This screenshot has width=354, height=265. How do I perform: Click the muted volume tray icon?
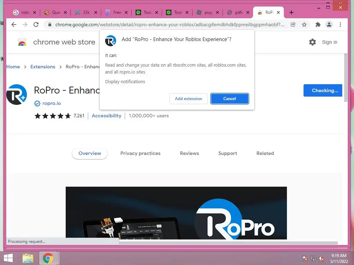322,258
